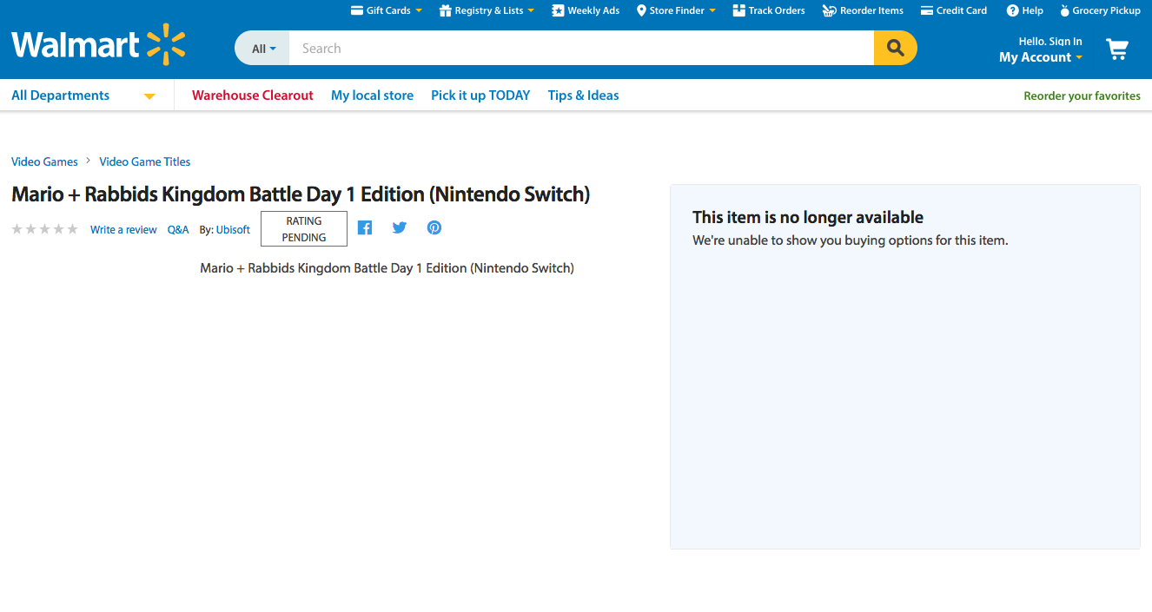Open the All search category dropdown
1152x612 pixels.
[x=263, y=49]
